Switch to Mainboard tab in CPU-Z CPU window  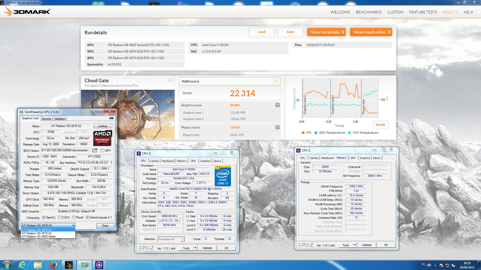coord(168,161)
